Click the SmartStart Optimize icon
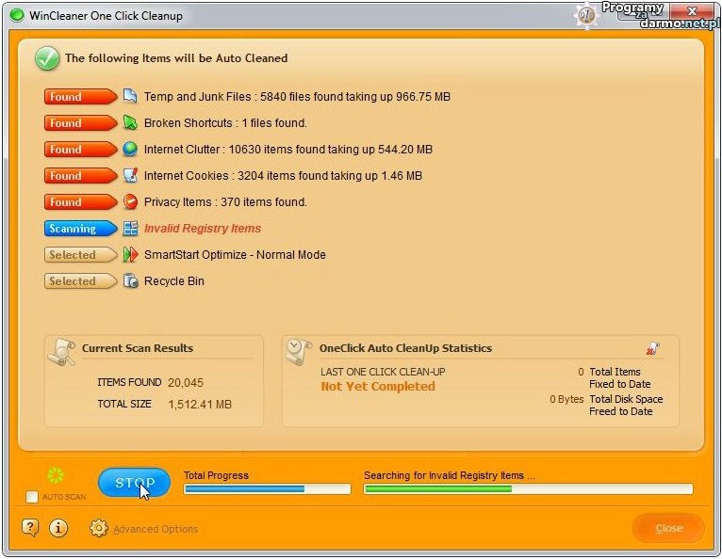The image size is (722, 559). click(130, 255)
